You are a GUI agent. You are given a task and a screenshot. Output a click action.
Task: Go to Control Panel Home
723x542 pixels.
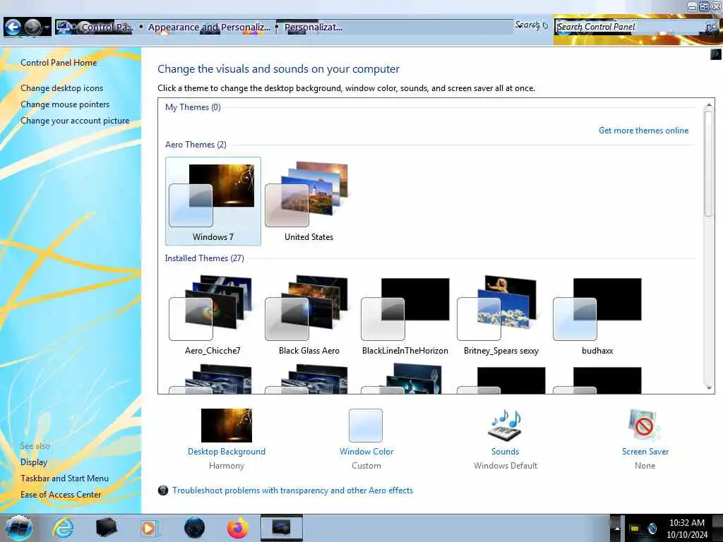point(59,63)
